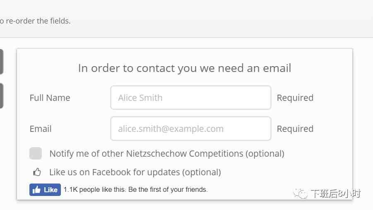
Task: Click Like us on Facebook for updates text
Action: coord(135,172)
